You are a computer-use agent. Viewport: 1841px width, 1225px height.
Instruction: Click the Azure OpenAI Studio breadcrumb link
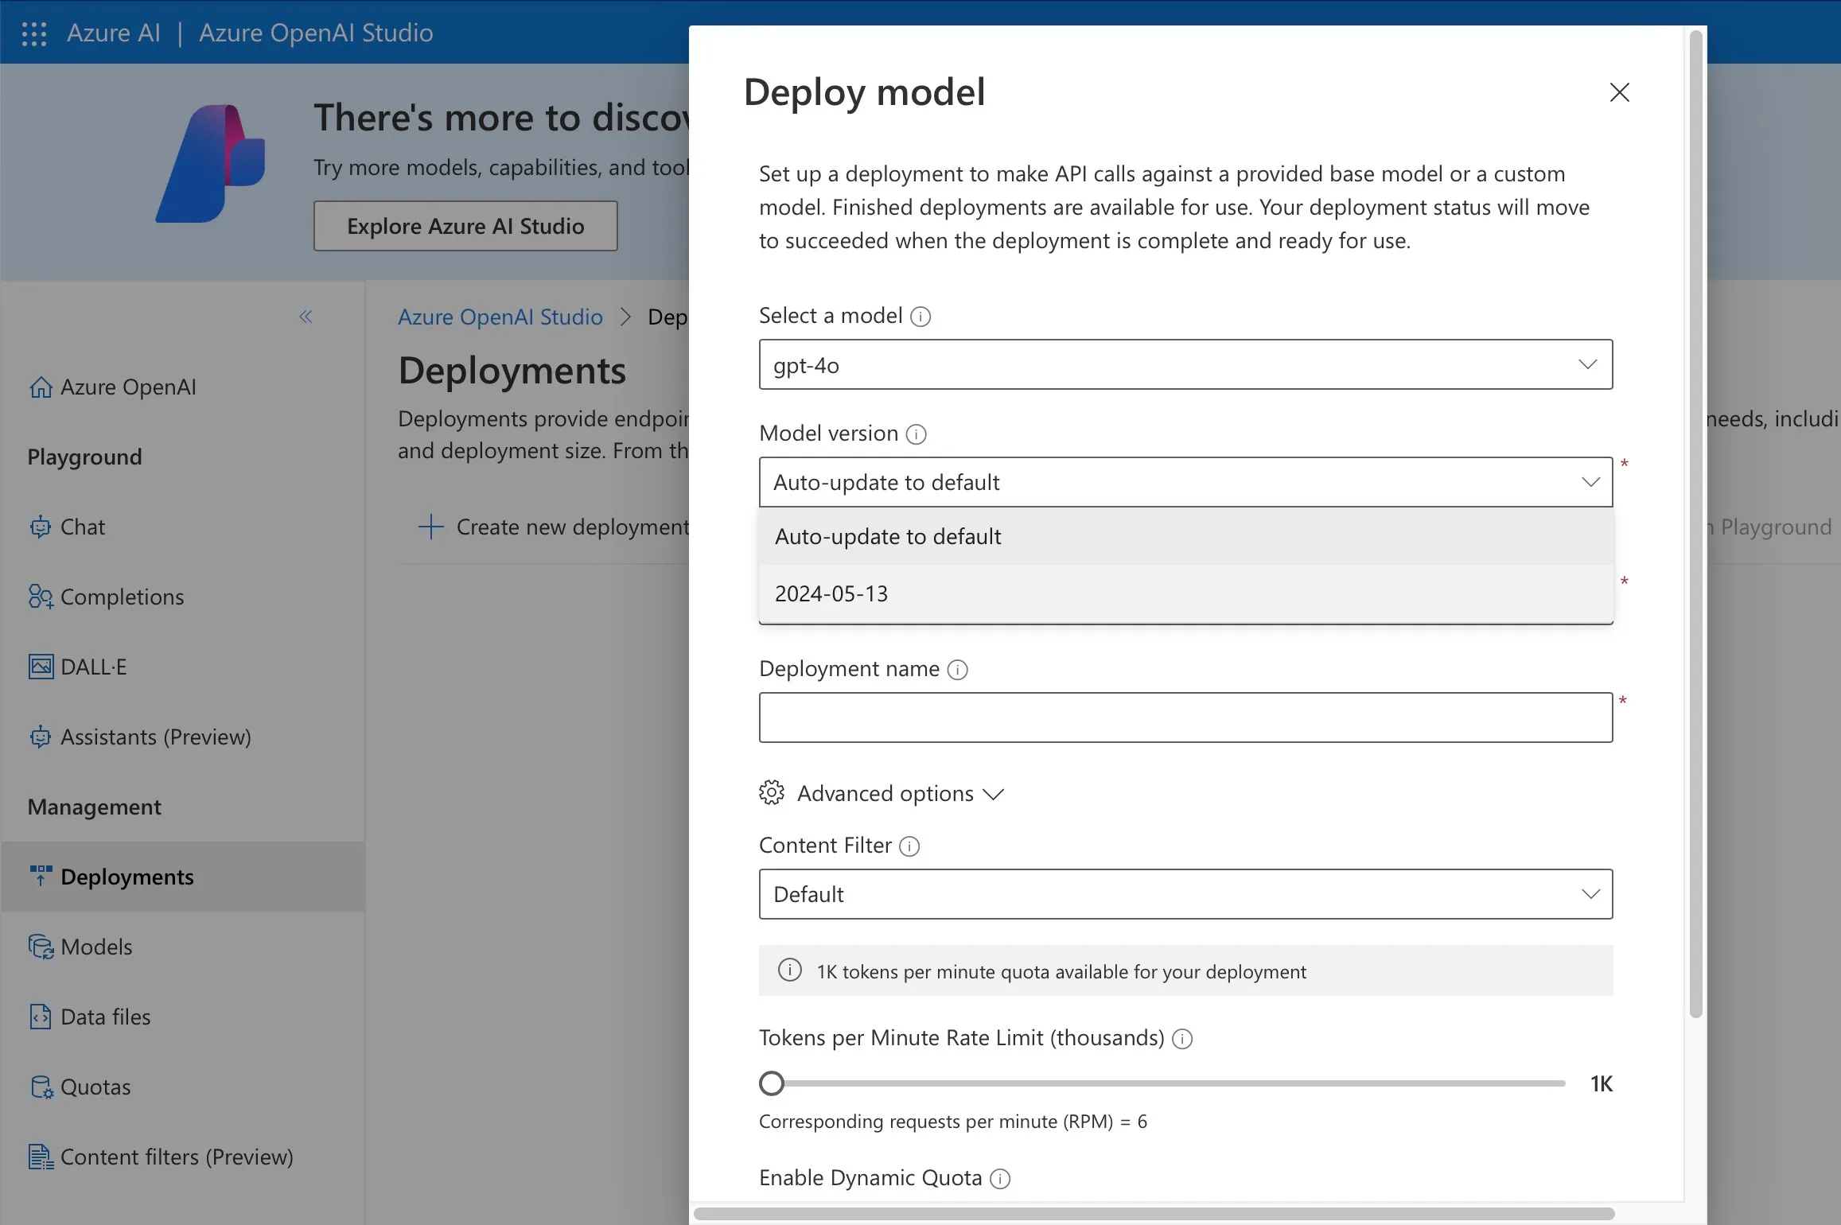(500, 317)
